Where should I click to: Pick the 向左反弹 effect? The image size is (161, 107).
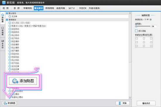10,69
